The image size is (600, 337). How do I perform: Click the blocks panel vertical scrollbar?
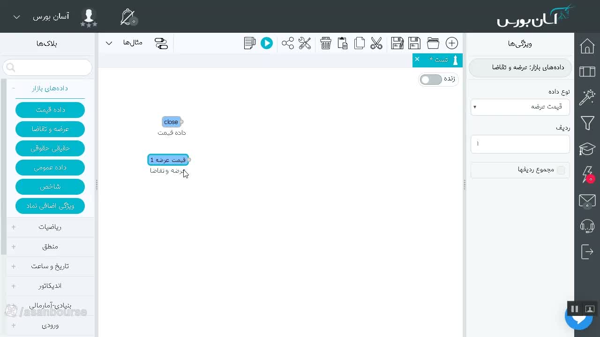coord(4,166)
